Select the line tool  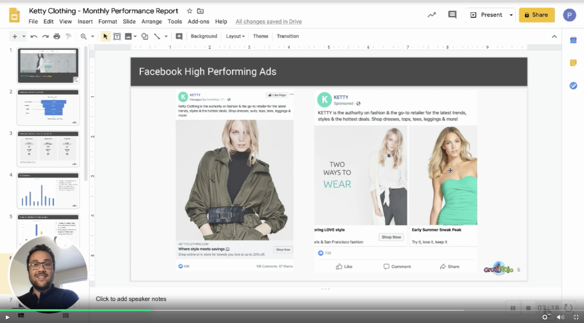[x=157, y=36]
